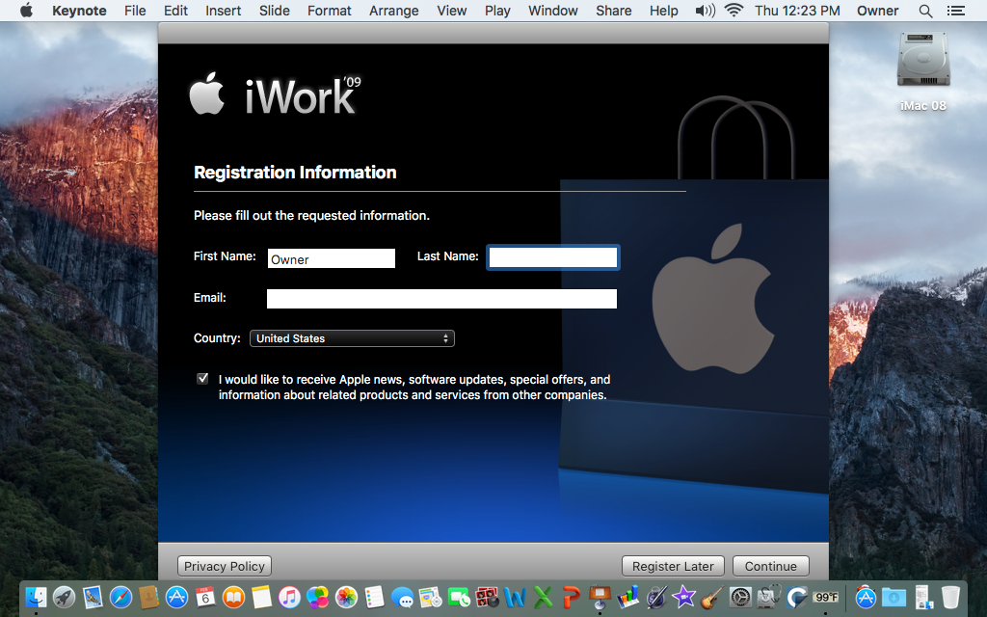Open the Trash in the Dock

[x=950, y=597]
